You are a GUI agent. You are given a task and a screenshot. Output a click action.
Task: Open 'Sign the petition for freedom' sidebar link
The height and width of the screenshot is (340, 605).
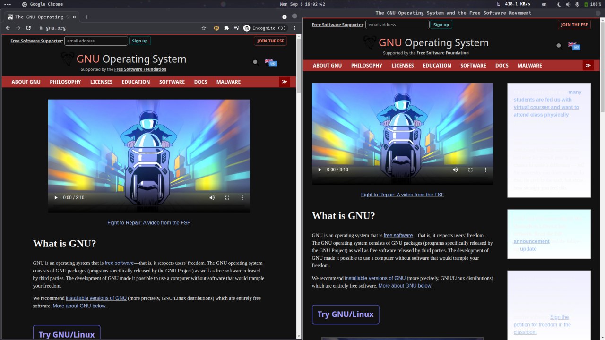[542, 325]
